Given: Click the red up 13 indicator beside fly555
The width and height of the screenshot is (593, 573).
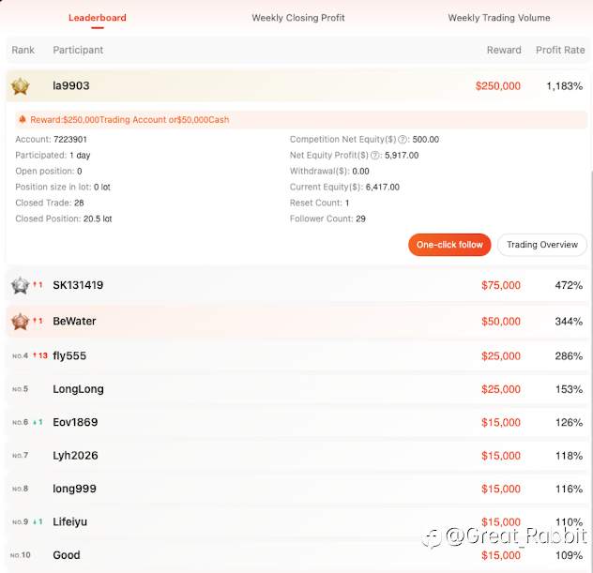Looking at the screenshot, I should 40,355.
